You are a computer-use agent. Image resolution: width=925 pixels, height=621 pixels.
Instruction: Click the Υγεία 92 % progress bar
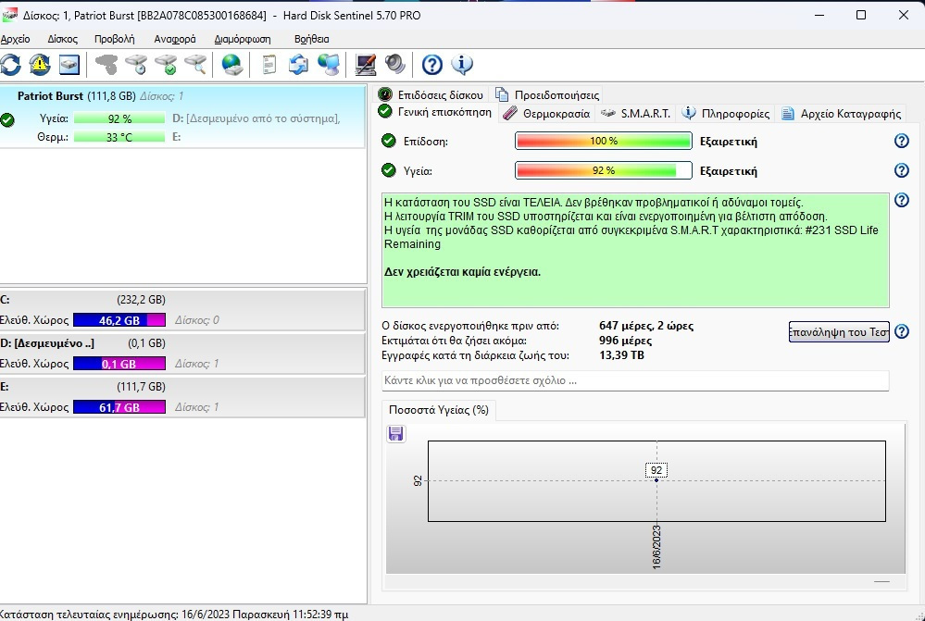tap(604, 170)
